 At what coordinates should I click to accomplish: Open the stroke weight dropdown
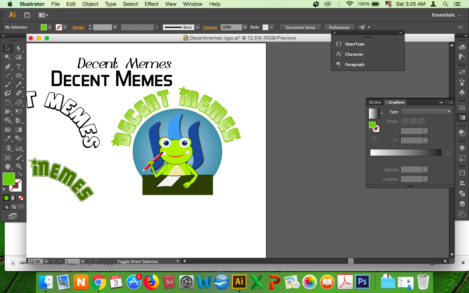pyautogui.click(x=115, y=27)
